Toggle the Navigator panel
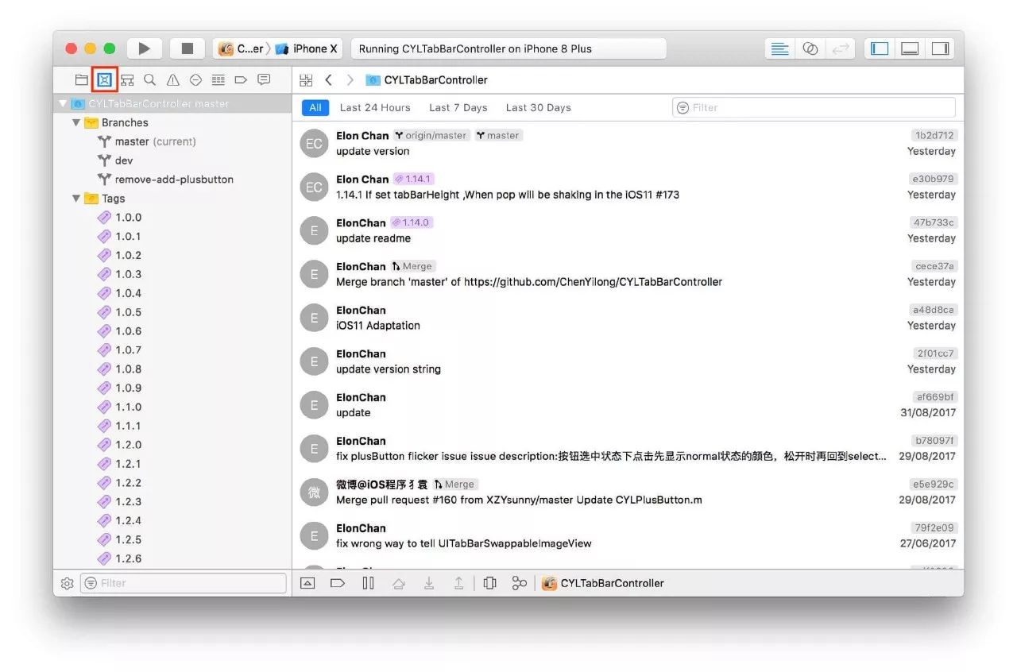 click(x=880, y=48)
